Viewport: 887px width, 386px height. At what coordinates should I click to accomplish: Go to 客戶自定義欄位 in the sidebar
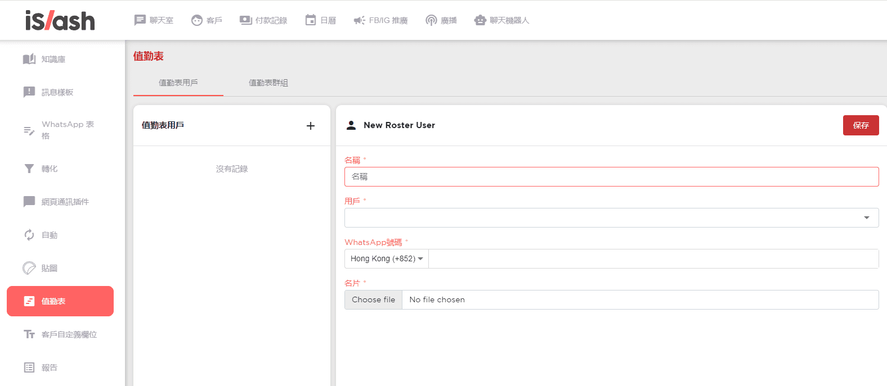pyautogui.click(x=69, y=334)
